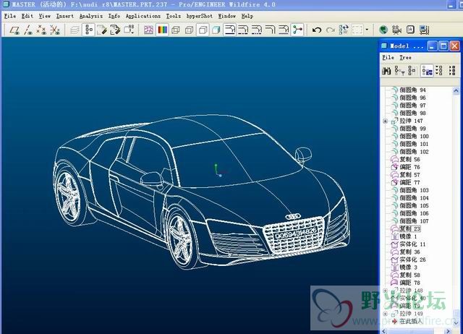Open the File menu in main window

(x=10, y=16)
